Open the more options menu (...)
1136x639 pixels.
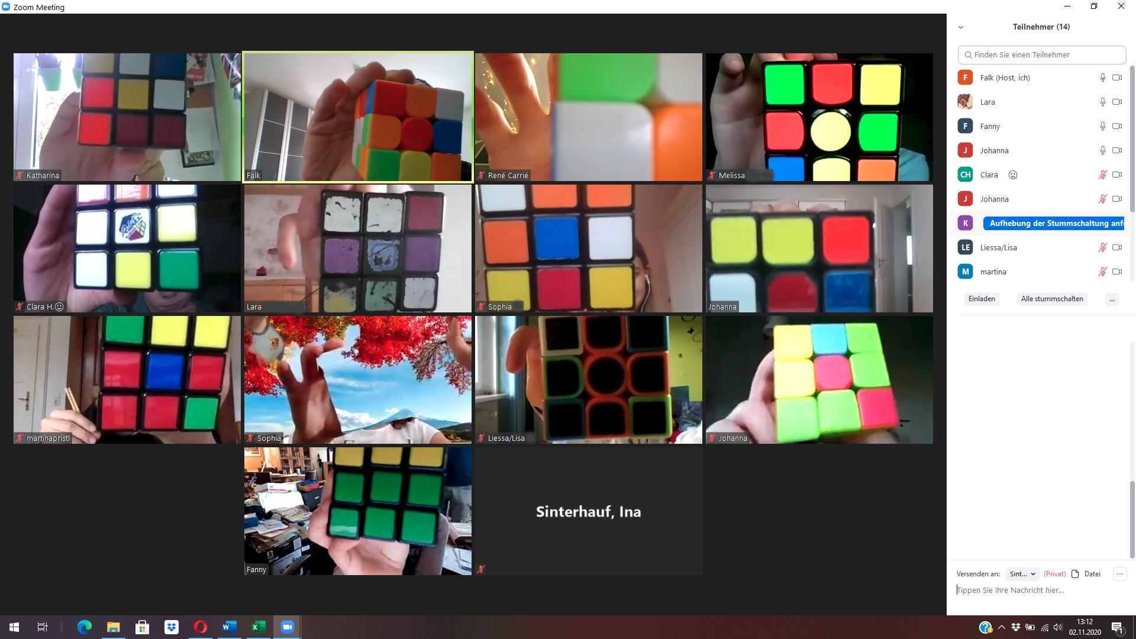pos(1112,298)
